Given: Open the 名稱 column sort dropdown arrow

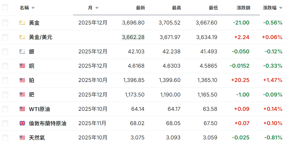Looking at the screenshot, I should coord(33,8).
